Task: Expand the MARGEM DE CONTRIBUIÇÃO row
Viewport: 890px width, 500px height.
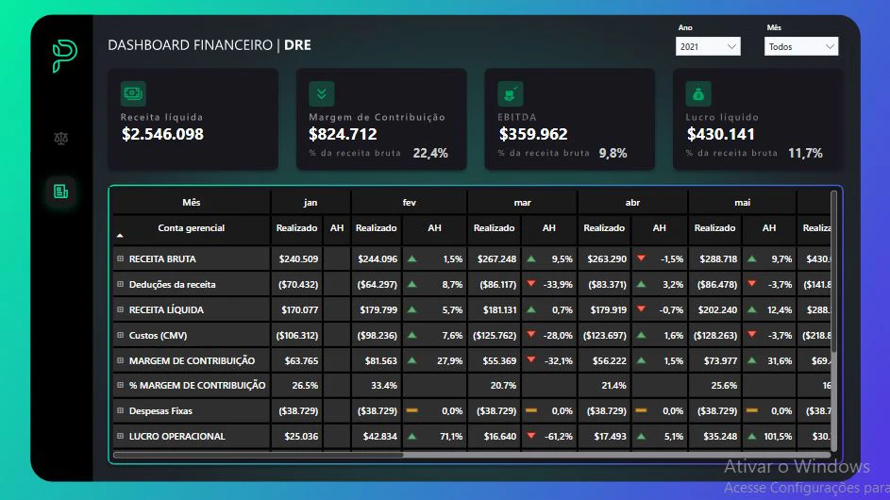Action: (120, 360)
